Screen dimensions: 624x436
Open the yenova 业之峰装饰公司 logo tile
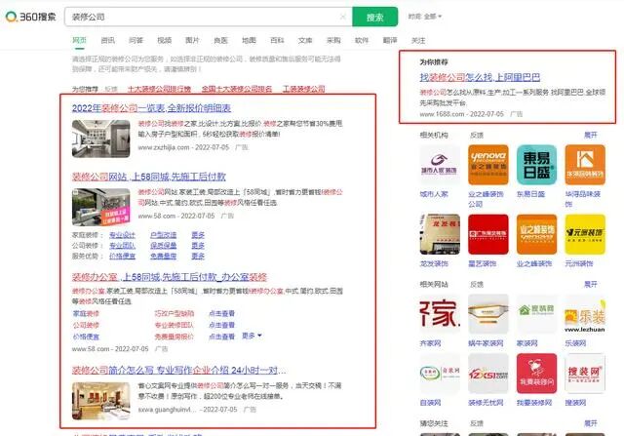487,165
